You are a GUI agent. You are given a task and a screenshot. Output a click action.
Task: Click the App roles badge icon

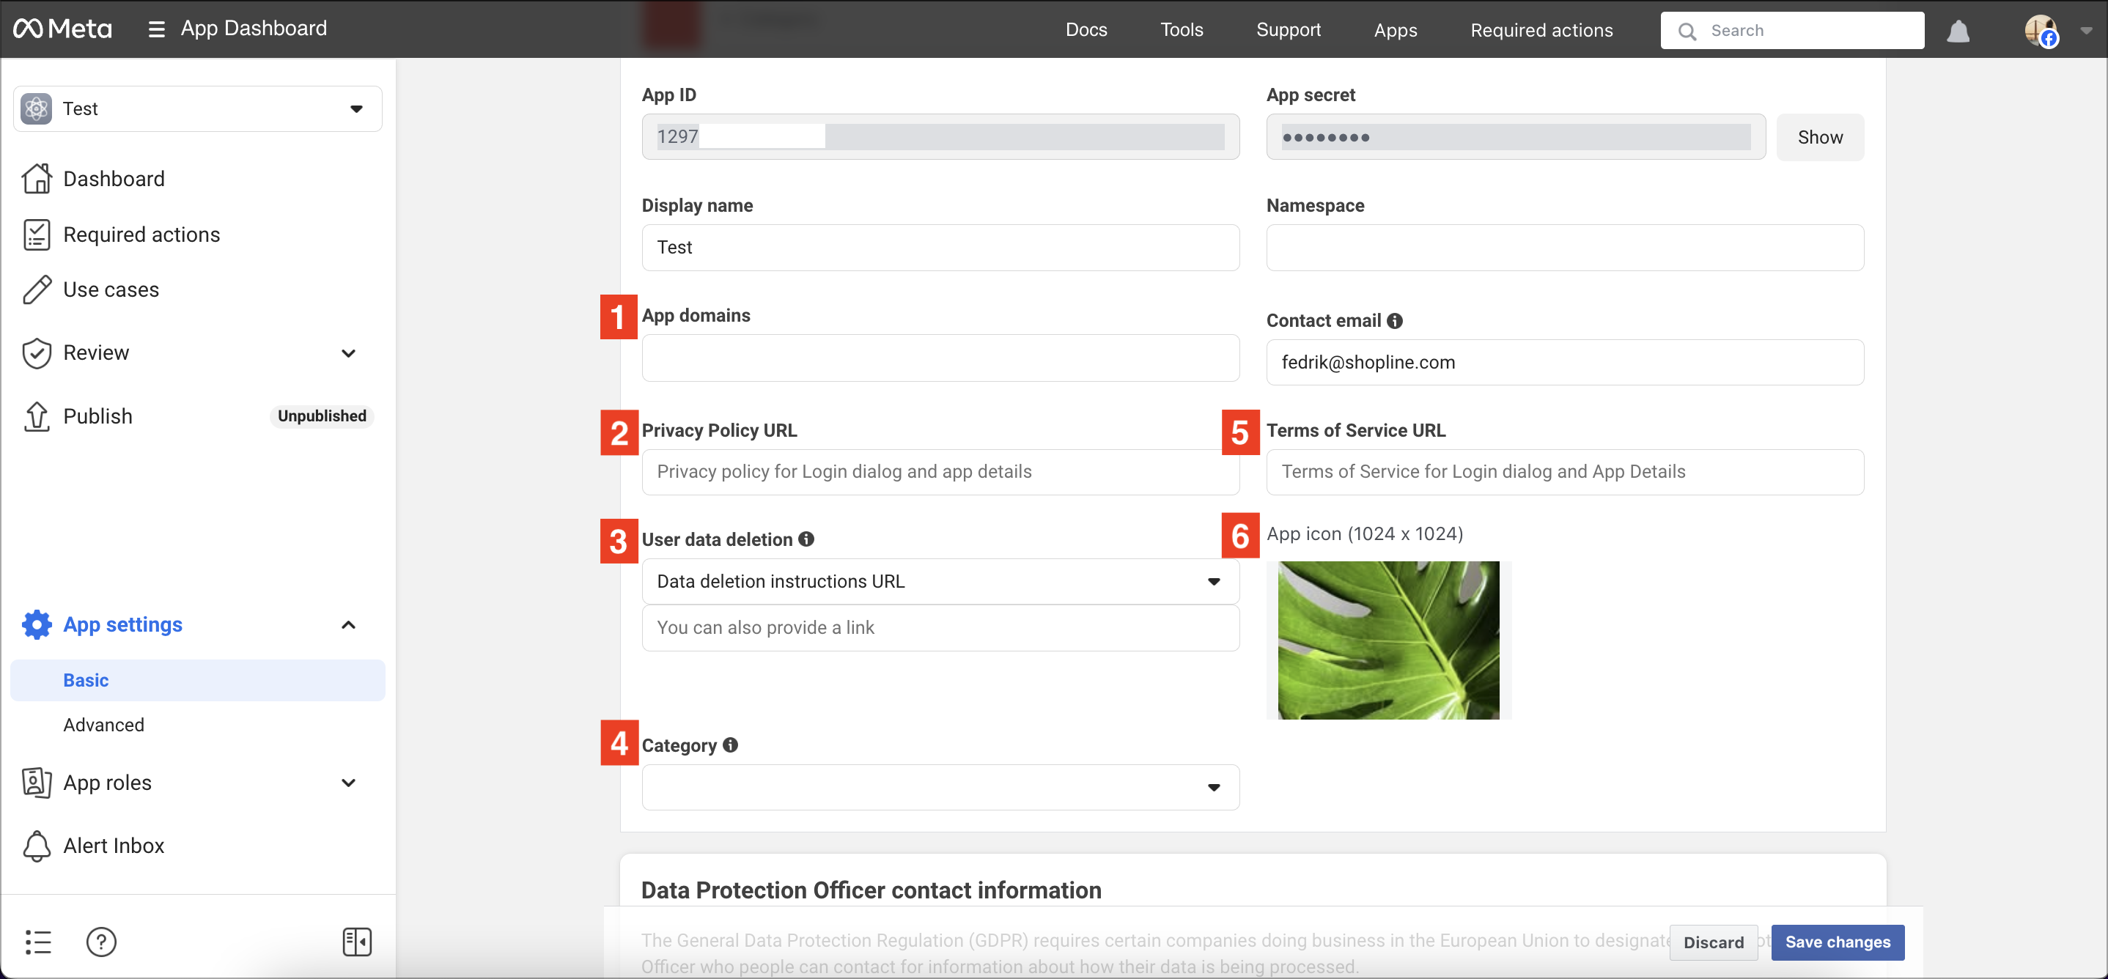pyautogui.click(x=37, y=782)
